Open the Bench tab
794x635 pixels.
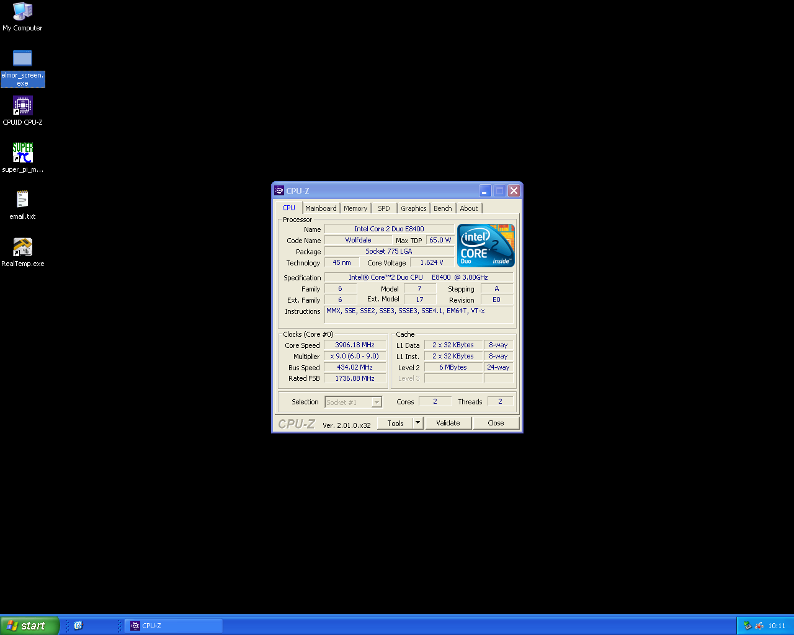tap(443, 208)
